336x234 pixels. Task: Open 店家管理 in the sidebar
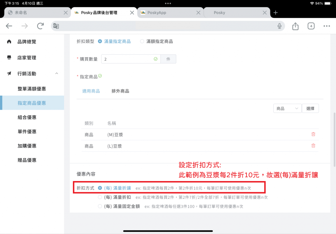[x=27, y=58]
